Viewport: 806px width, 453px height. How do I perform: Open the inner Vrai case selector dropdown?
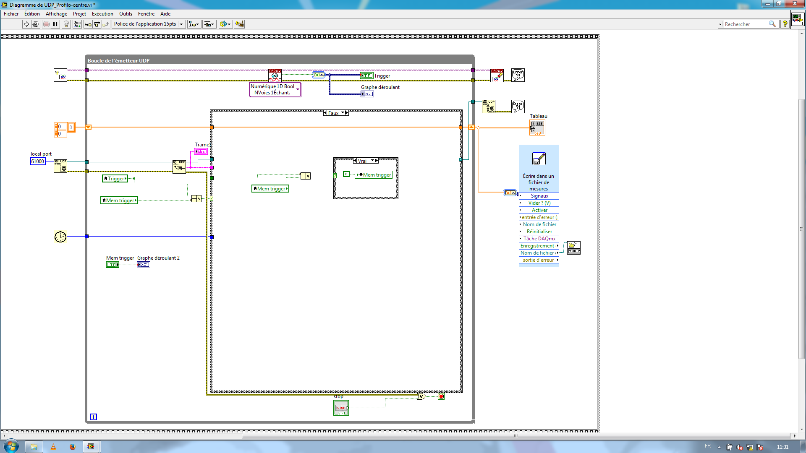(372, 161)
